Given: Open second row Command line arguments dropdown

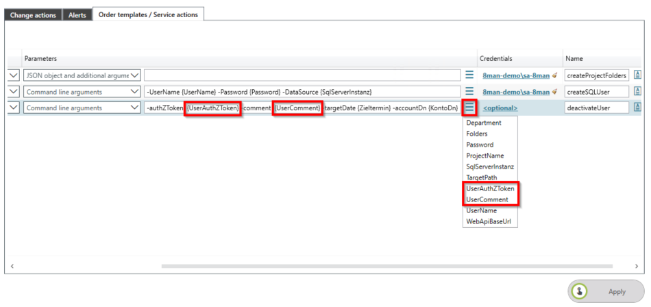Looking at the screenshot, I should (x=134, y=91).
